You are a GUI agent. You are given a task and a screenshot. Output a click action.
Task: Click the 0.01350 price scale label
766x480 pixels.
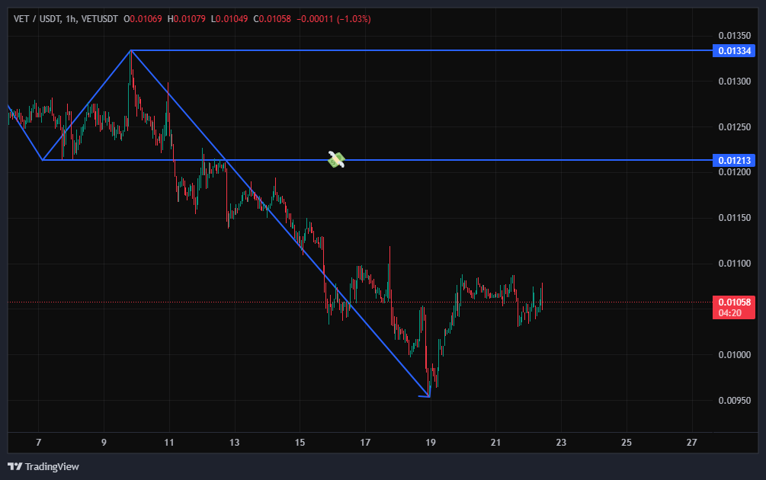point(734,36)
